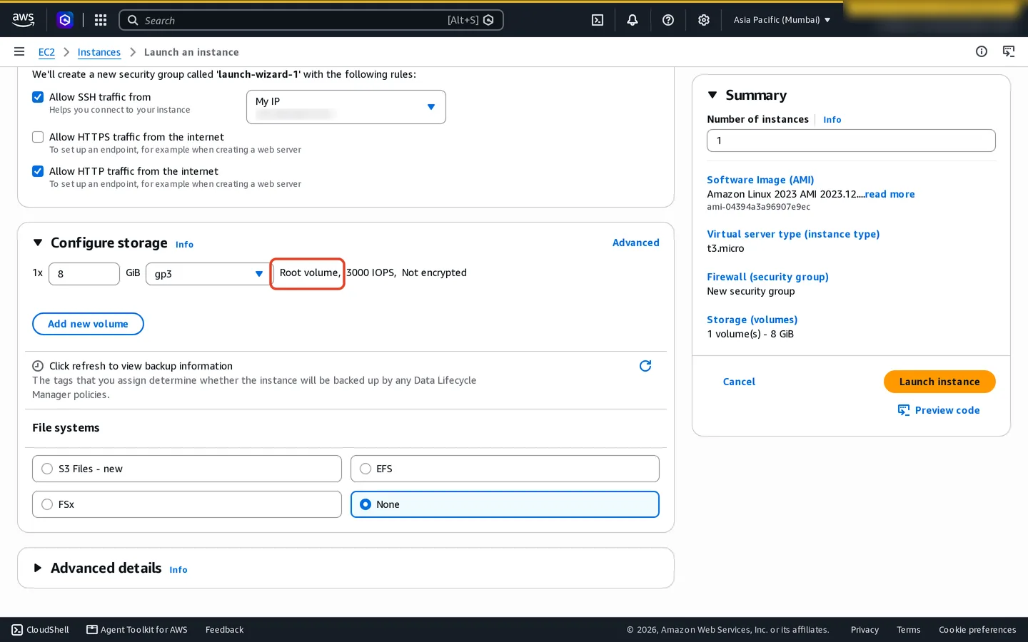This screenshot has height=642, width=1028.
Task: Select the EFS file system option
Action: tap(505, 469)
